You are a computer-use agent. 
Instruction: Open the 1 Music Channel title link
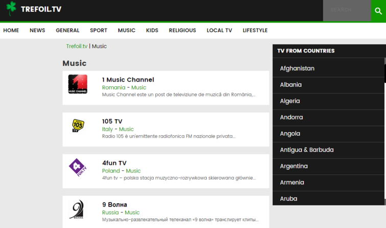(128, 80)
